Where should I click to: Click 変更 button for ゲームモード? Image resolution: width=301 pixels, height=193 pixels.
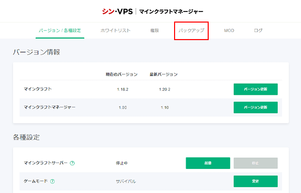point(255,181)
